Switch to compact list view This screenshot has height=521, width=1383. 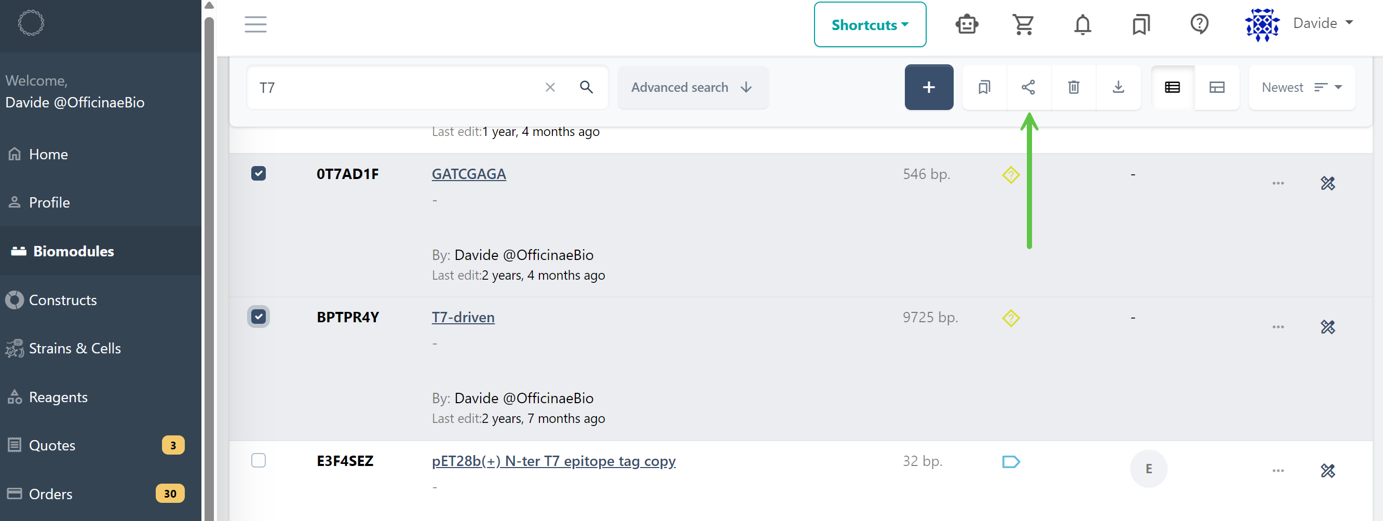[1173, 88]
